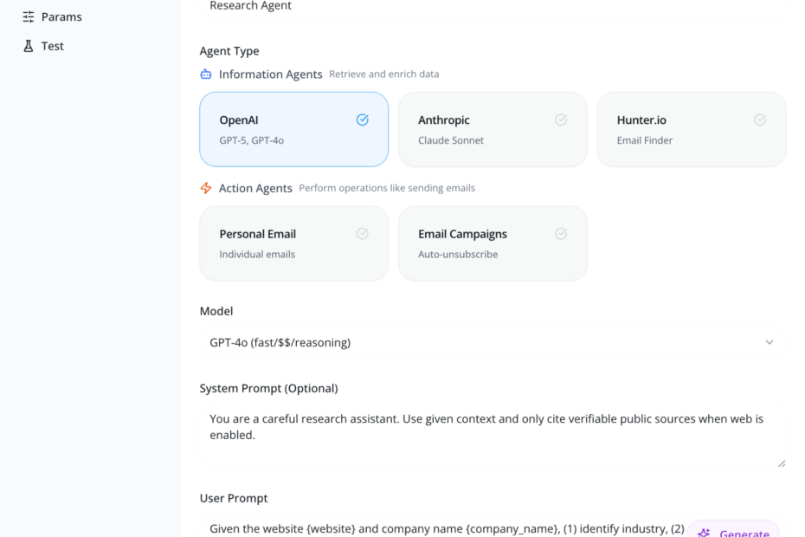Image resolution: width=805 pixels, height=537 pixels.
Task: Pick the Email Campaigns Auto-unsubscribe card
Action: click(x=492, y=243)
